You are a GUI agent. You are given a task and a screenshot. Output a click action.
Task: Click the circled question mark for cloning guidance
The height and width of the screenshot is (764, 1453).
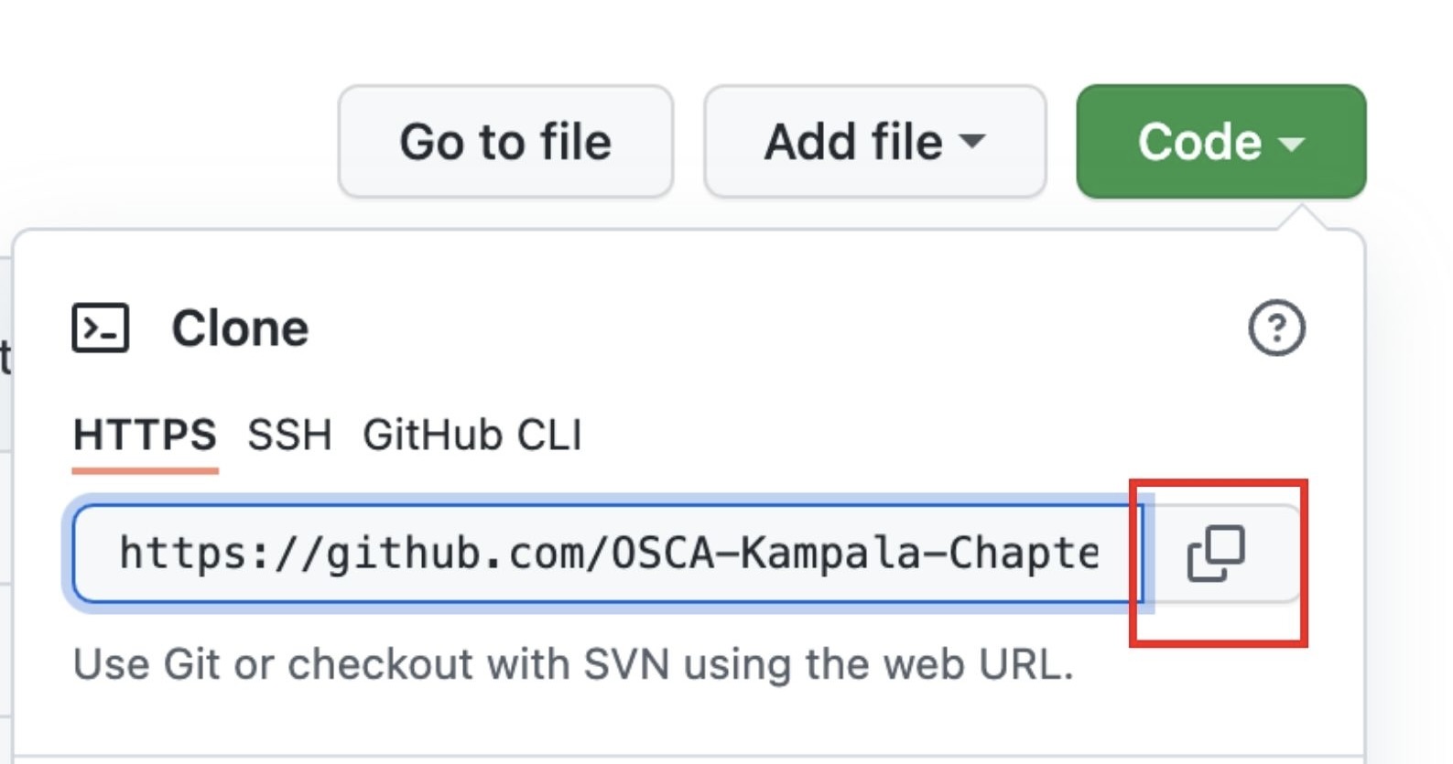tap(1279, 327)
